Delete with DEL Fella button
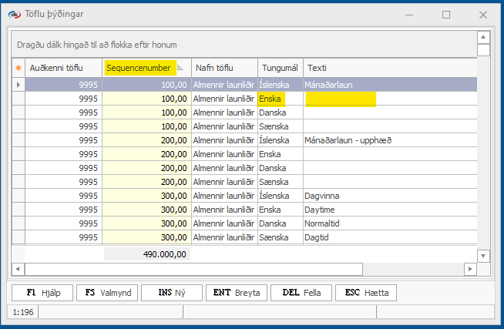 click(301, 293)
